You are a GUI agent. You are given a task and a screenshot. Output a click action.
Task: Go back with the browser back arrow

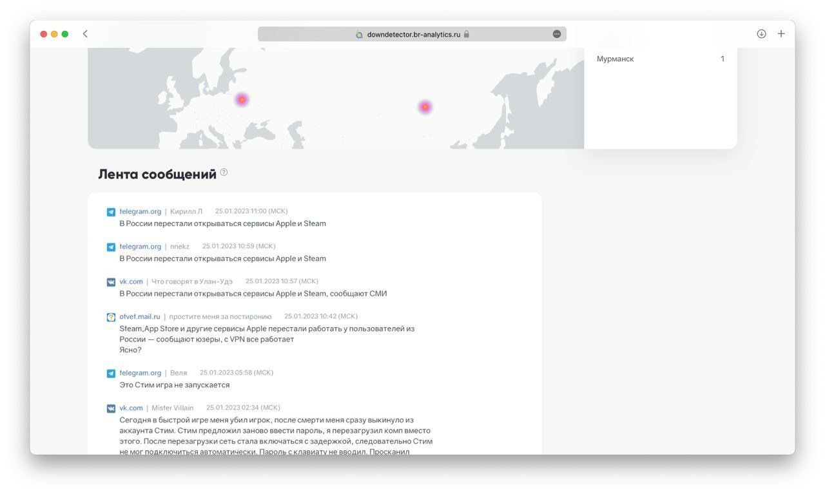(85, 34)
